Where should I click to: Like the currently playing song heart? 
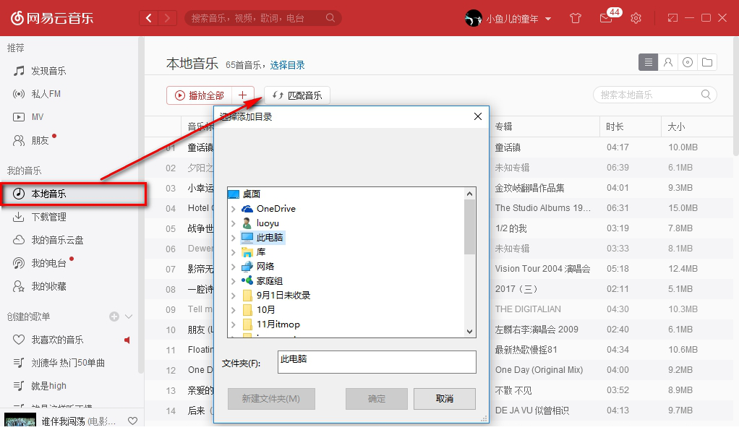tap(133, 421)
